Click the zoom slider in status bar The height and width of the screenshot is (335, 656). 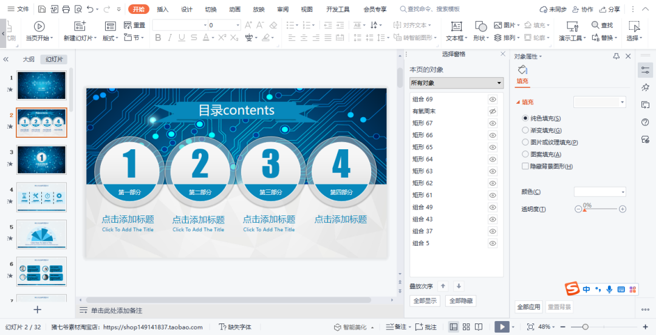(x=603, y=327)
